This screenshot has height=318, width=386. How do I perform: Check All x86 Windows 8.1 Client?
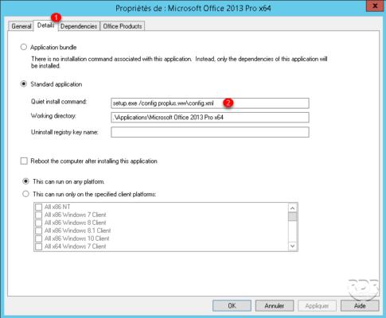(39, 231)
